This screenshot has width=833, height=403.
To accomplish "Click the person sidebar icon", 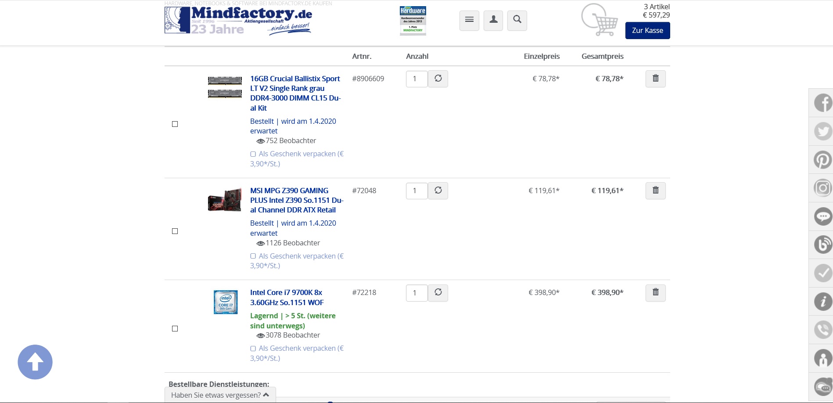I will point(823,358).
